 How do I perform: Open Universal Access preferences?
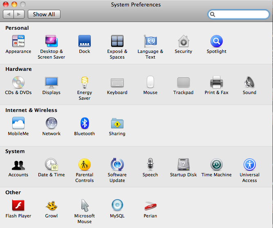click(249, 165)
